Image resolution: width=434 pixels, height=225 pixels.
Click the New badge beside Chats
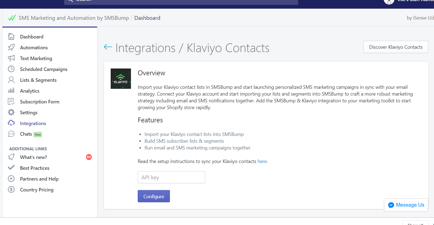(x=38, y=135)
